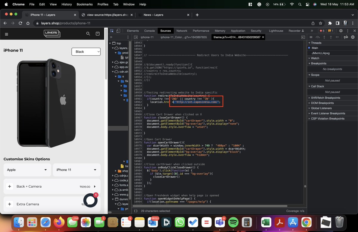358x232 pixels.
Task: Click the red errors count badge
Action: click(x=322, y=31)
